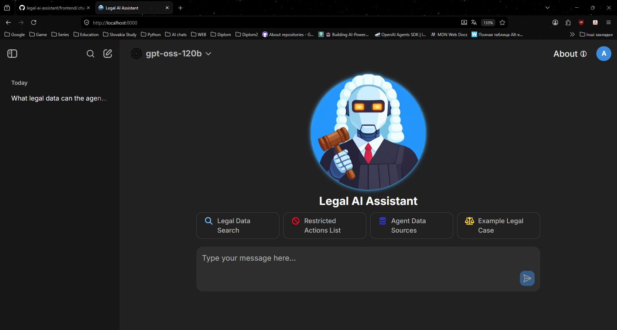The height and width of the screenshot is (330, 617).
Task: Close the legal-ai-assistant GitHub tab
Action: coord(88,8)
